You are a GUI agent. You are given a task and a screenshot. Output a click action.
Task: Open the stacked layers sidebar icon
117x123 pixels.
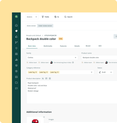click(16, 65)
